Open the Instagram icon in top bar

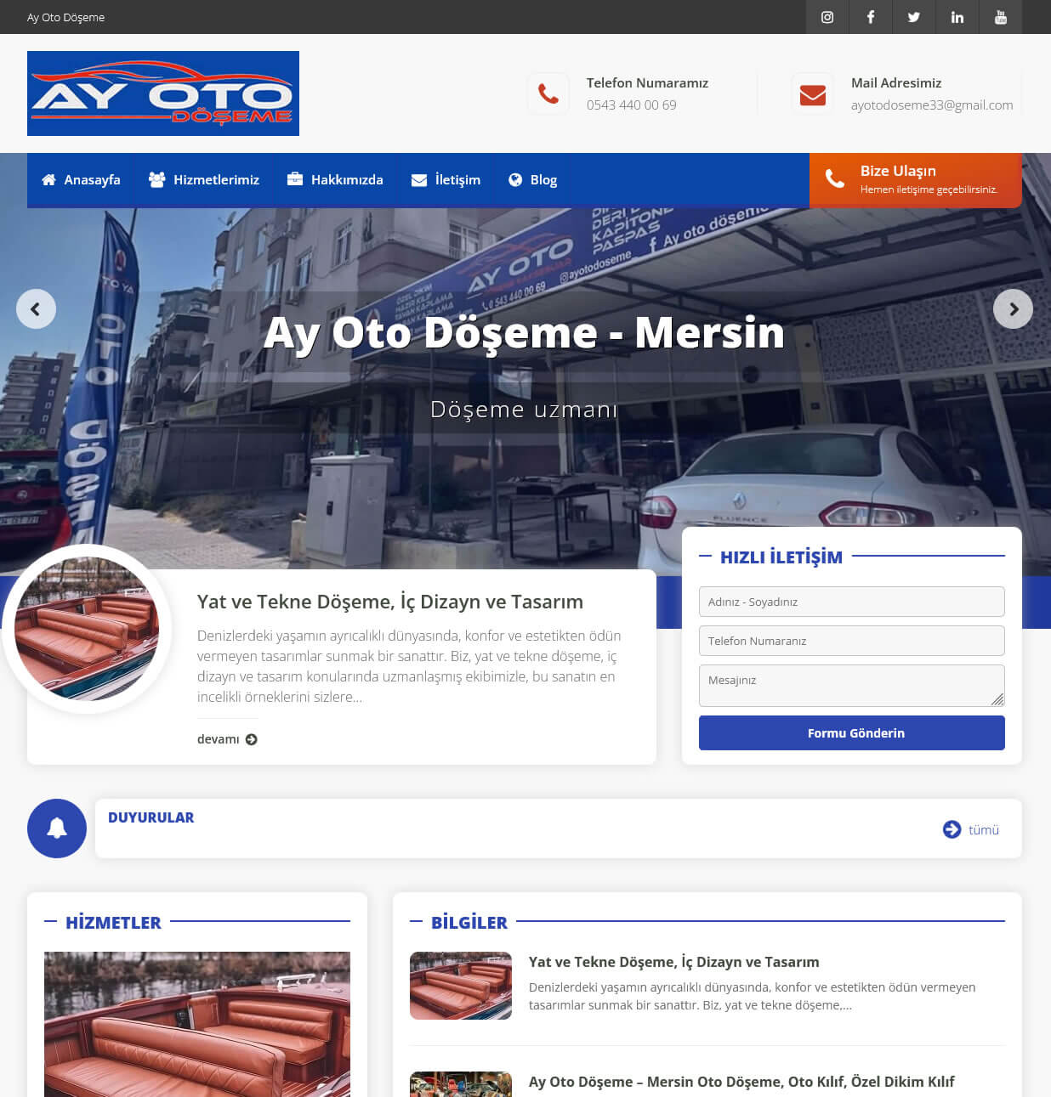click(x=826, y=17)
